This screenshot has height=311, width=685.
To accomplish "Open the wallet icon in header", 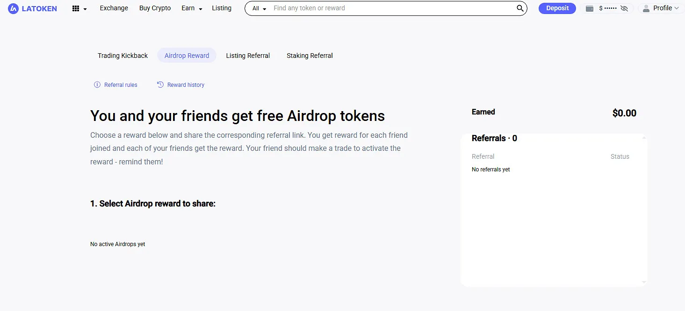I will 590,8.
